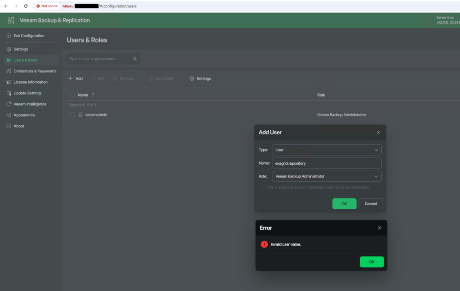Screen dimensions: 460x291
Task: Open License Information from the sidebar
Action: click(x=30, y=82)
